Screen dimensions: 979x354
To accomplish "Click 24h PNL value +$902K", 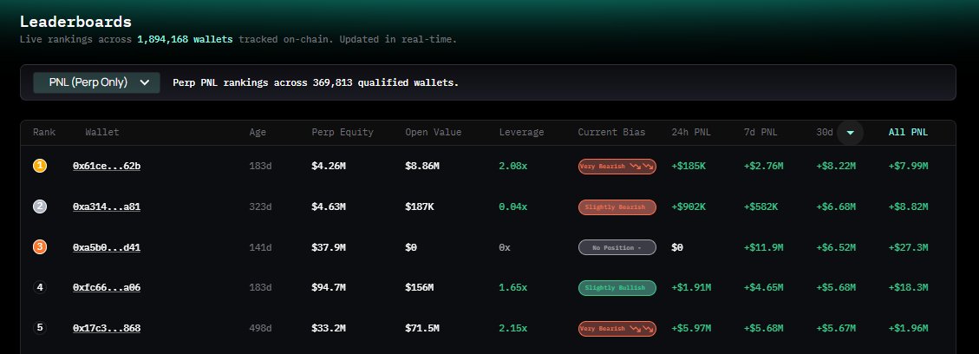I will coord(689,206).
